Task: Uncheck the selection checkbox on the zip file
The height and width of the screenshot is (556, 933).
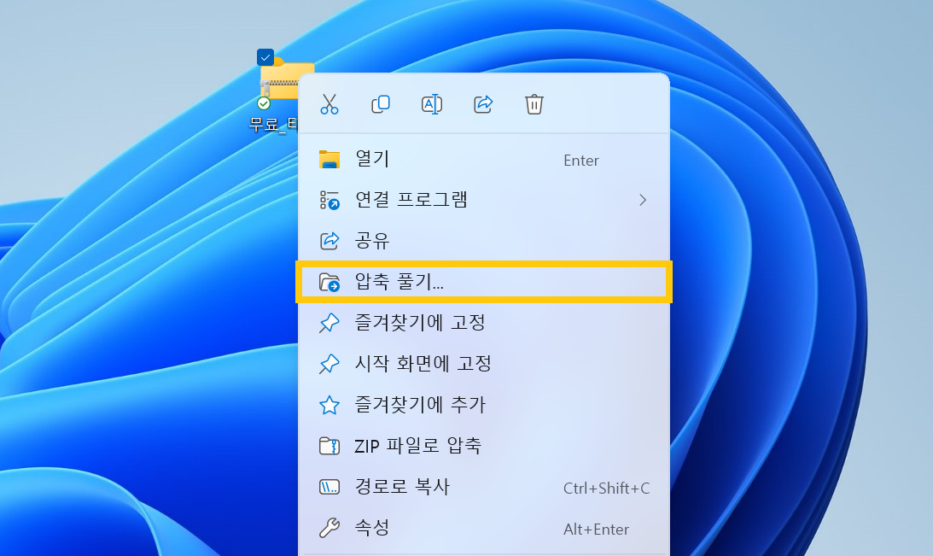Action: [265, 58]
